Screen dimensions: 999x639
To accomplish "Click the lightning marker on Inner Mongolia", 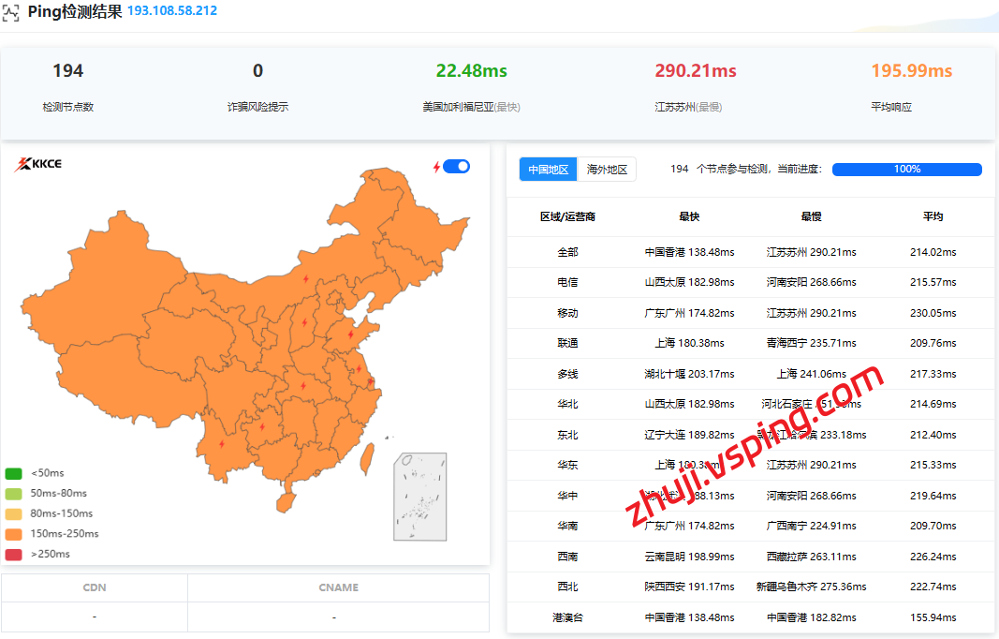I will pos(305,278).
